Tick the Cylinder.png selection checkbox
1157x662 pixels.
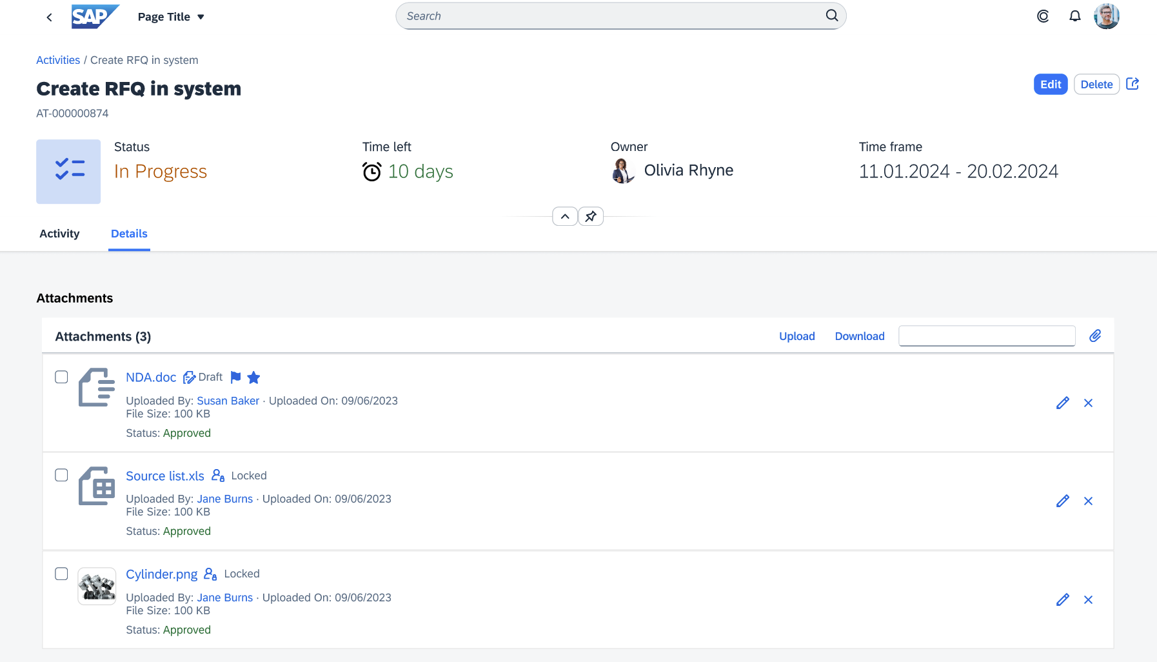(x=61, y=574)
